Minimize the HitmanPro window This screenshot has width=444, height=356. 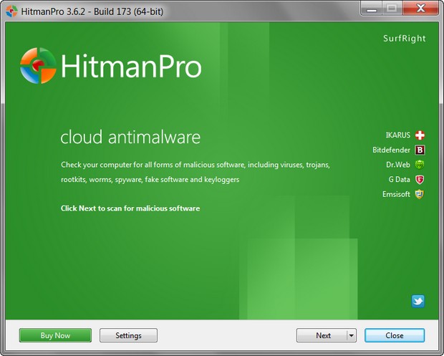pos(372,9)
